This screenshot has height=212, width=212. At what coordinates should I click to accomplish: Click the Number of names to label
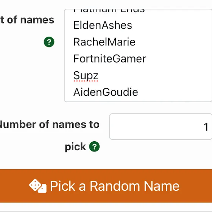tap(50, 125)
